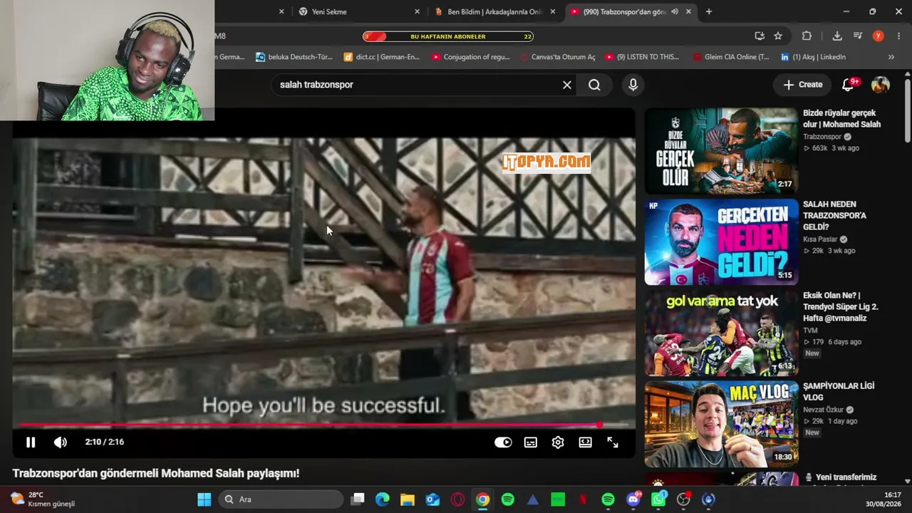Viewport: 912px width, 513px height.
Task: Open the YouTube account avatar menu
Action: pyautogui.click(x=881, y=85)
